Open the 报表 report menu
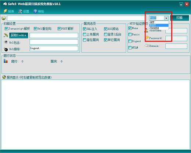This screenshot has height=153, width=191. click(9, 11)
